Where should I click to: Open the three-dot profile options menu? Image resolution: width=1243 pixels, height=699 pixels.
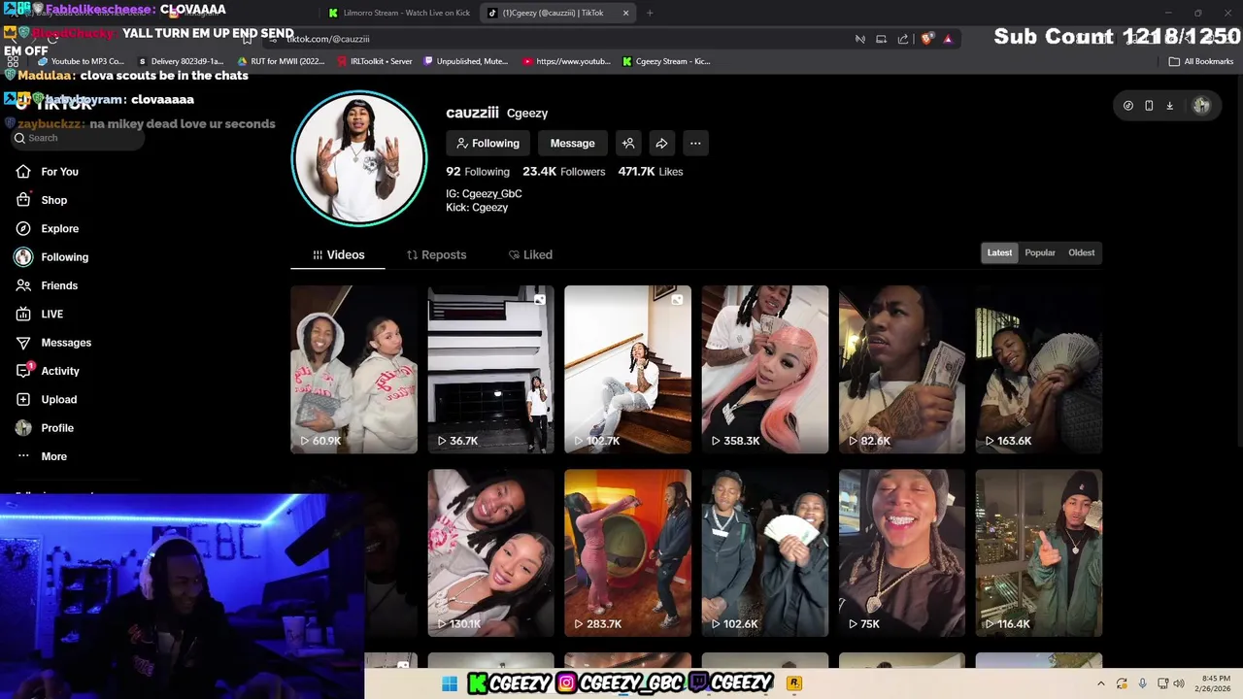(695, 144)
